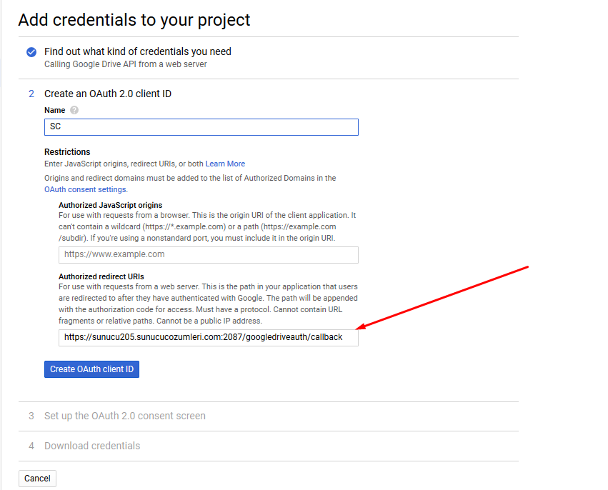
Task: Click the "Add credentials to your project" heading
Action: point(134,20)
